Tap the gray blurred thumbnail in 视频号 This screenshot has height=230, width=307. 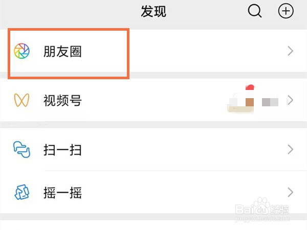(269, 102)
